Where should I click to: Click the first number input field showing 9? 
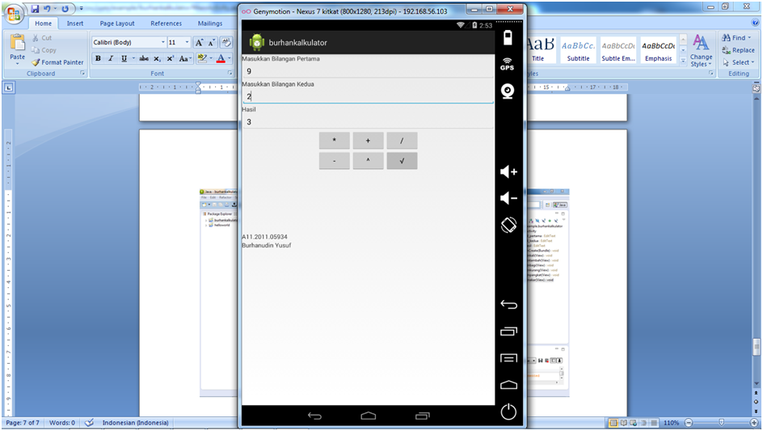pos(368,71)
